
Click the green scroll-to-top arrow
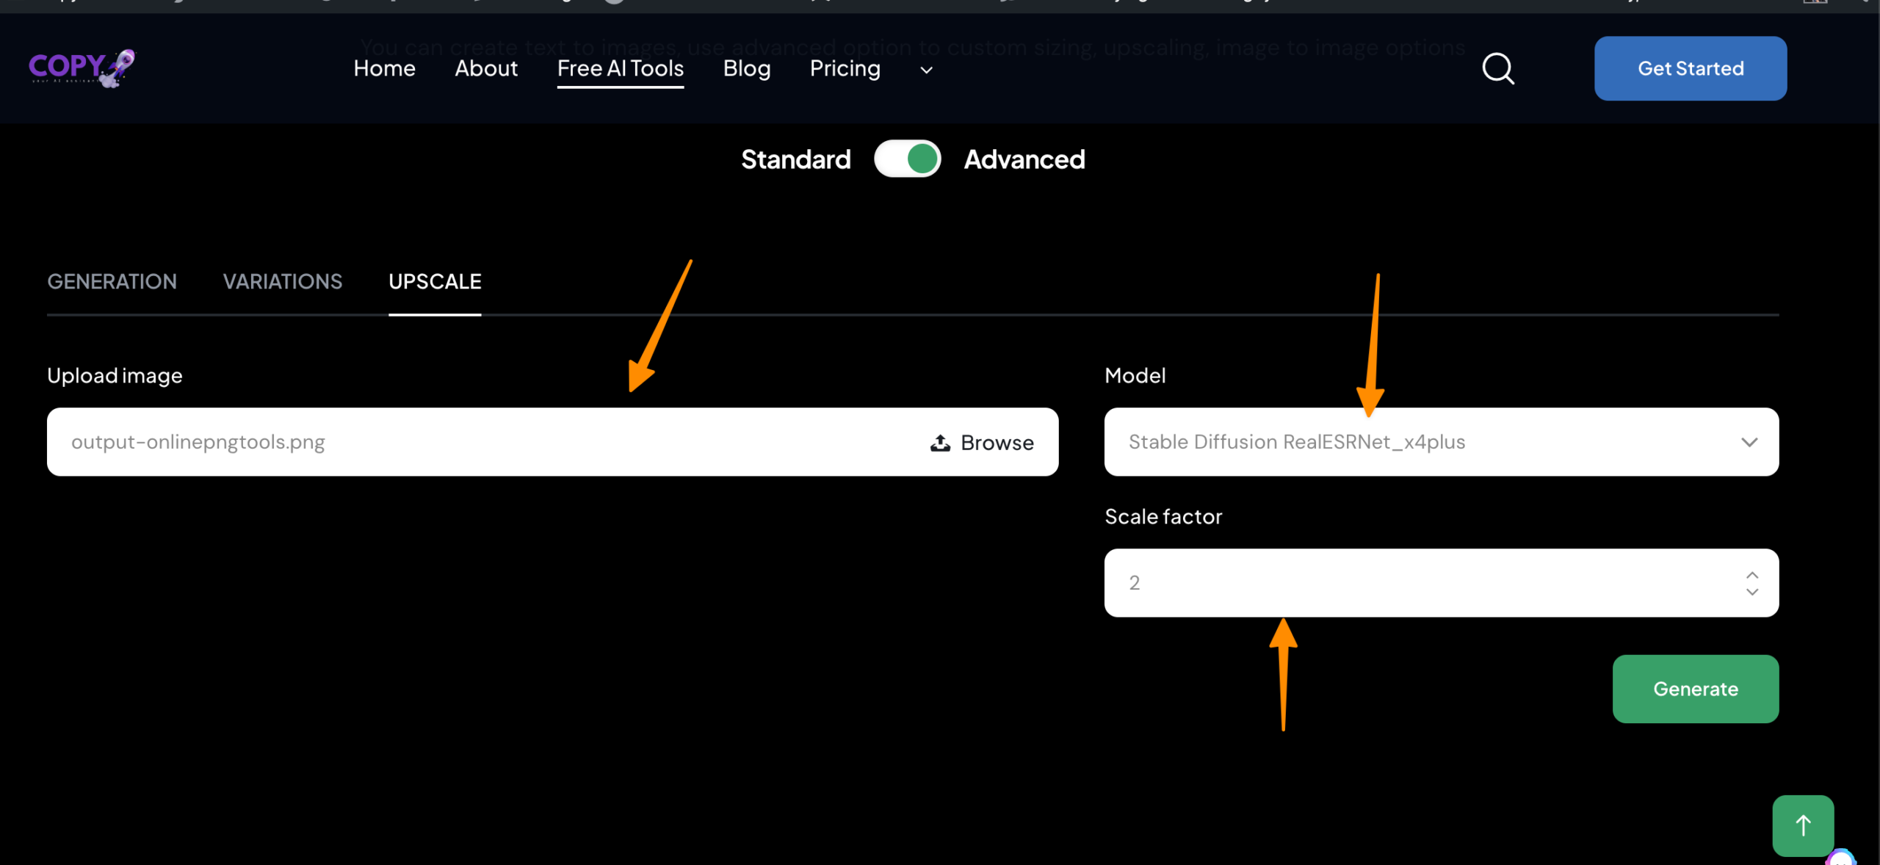pos(1802,825)
